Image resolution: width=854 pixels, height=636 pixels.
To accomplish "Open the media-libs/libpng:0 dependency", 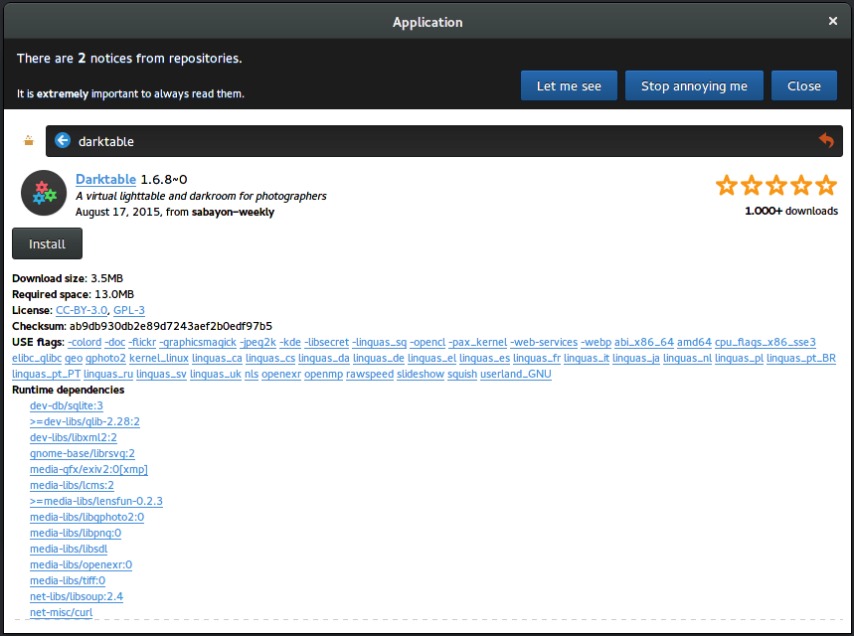I will tap(76, 533).
